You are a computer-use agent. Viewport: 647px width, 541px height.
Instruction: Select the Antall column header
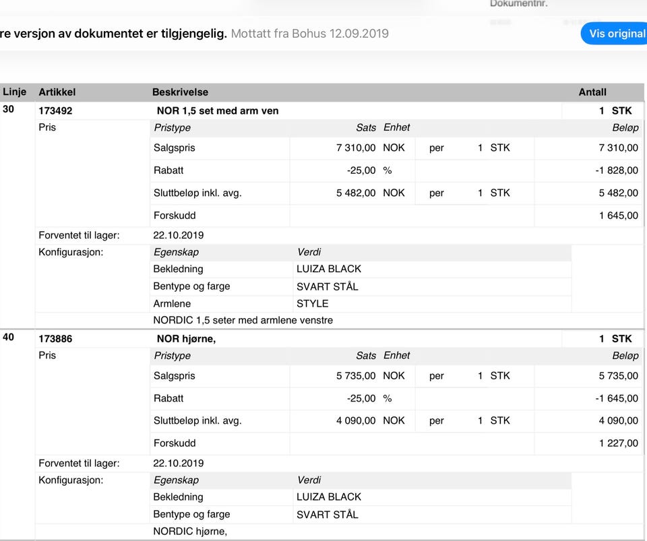tap(592, 92)
